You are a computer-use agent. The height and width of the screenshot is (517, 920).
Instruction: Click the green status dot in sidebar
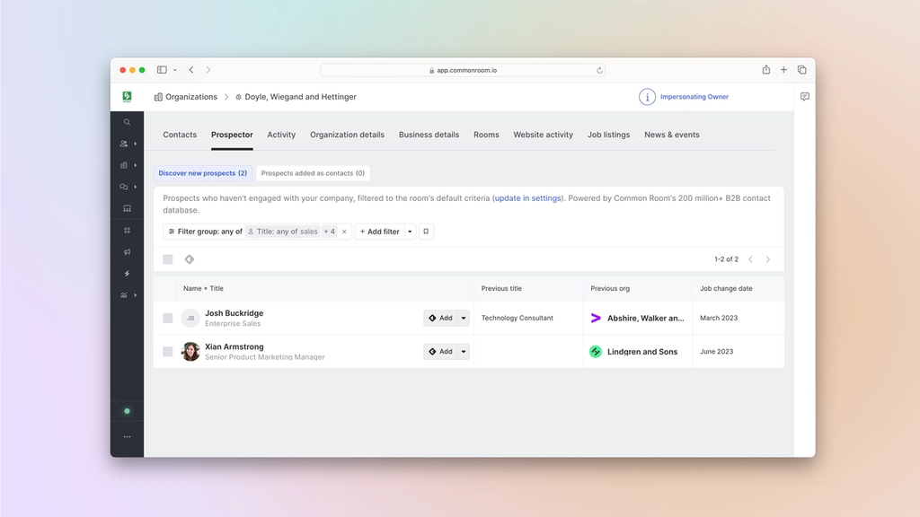pos(127,411)
